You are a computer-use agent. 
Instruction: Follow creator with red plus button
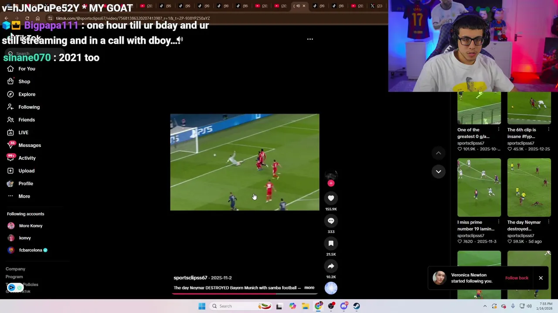coord(331,183)
